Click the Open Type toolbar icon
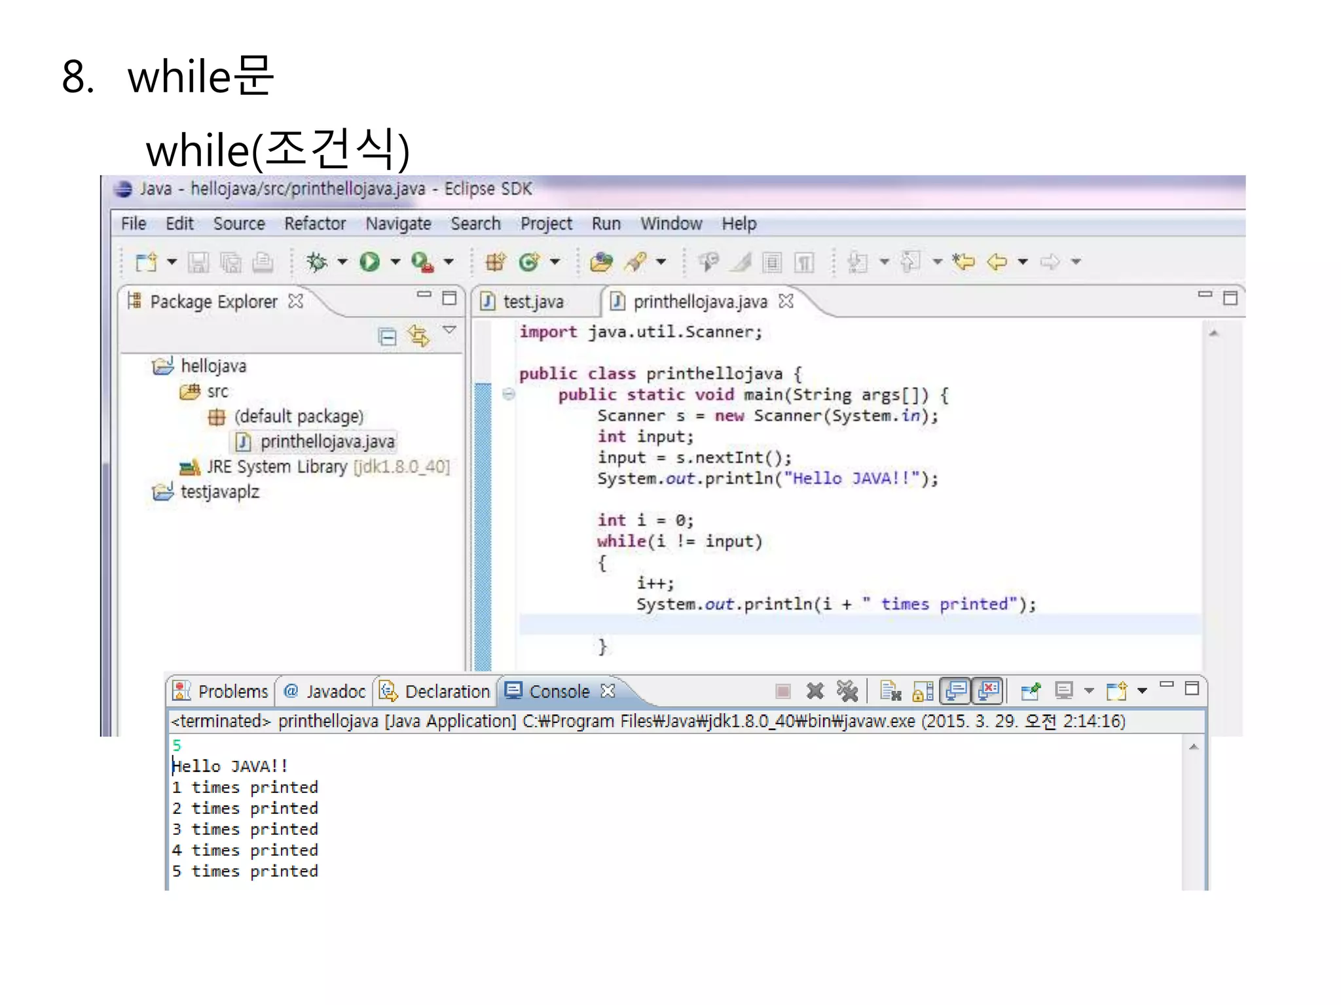 [x=601, y=262]
